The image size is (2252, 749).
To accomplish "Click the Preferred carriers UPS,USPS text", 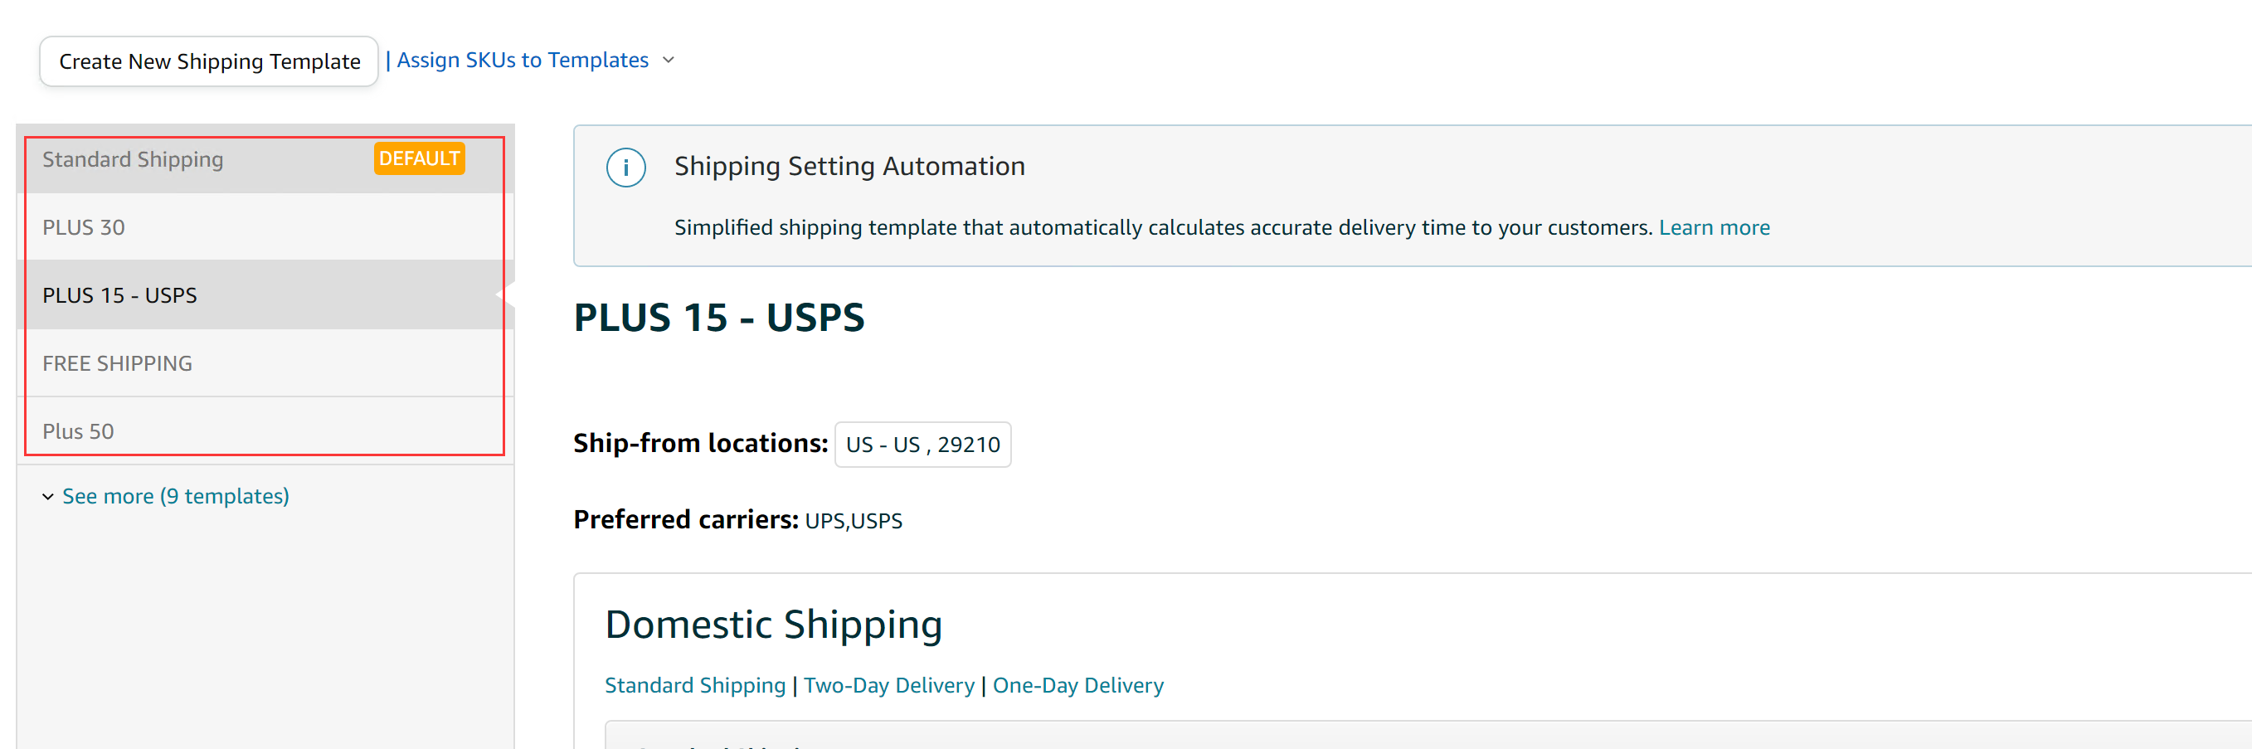I will (854, 521).
